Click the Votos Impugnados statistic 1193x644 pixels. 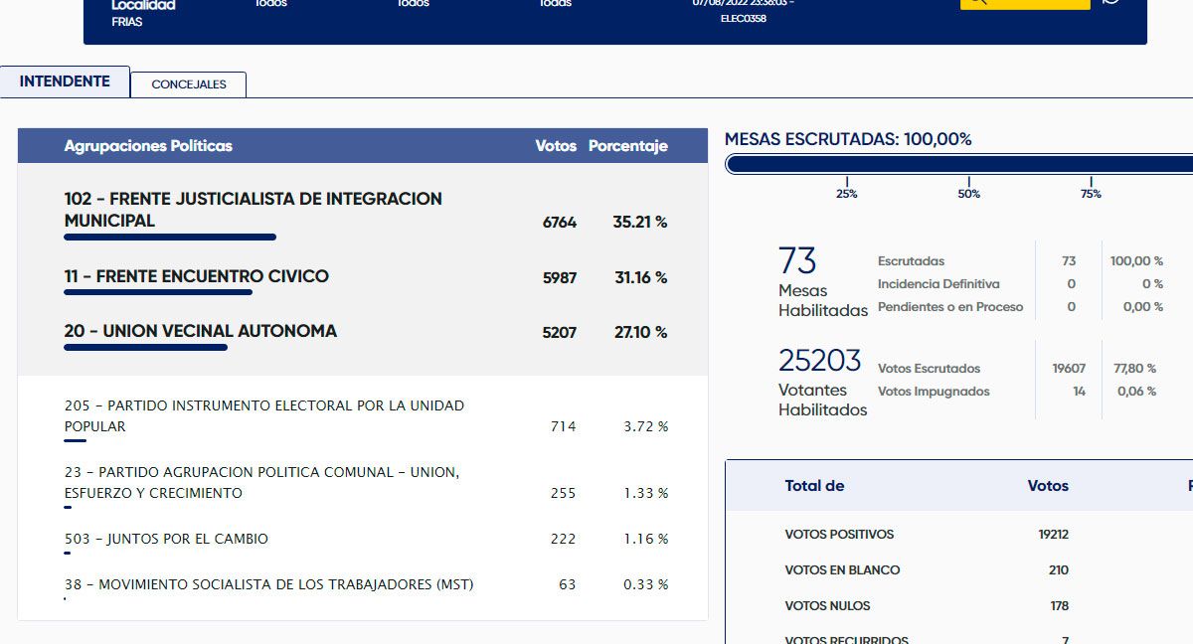934,392
